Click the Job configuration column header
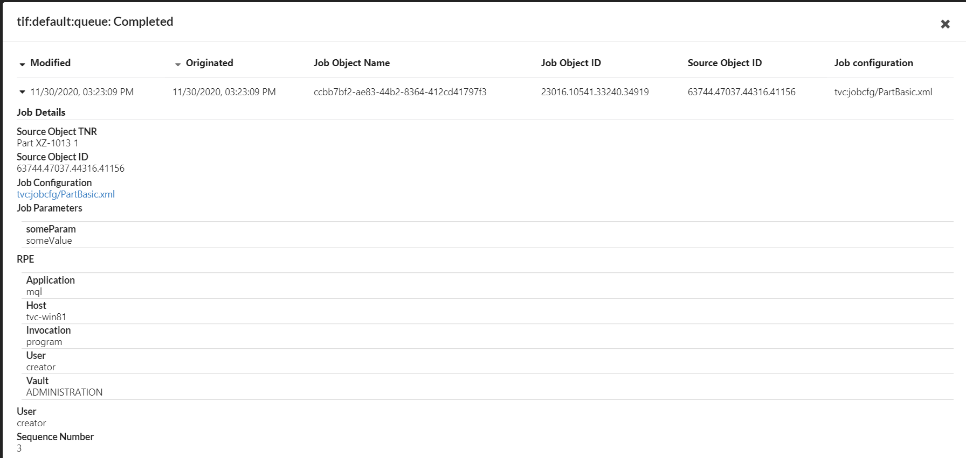Screen dimensions: 966x458 pos(873,63)
